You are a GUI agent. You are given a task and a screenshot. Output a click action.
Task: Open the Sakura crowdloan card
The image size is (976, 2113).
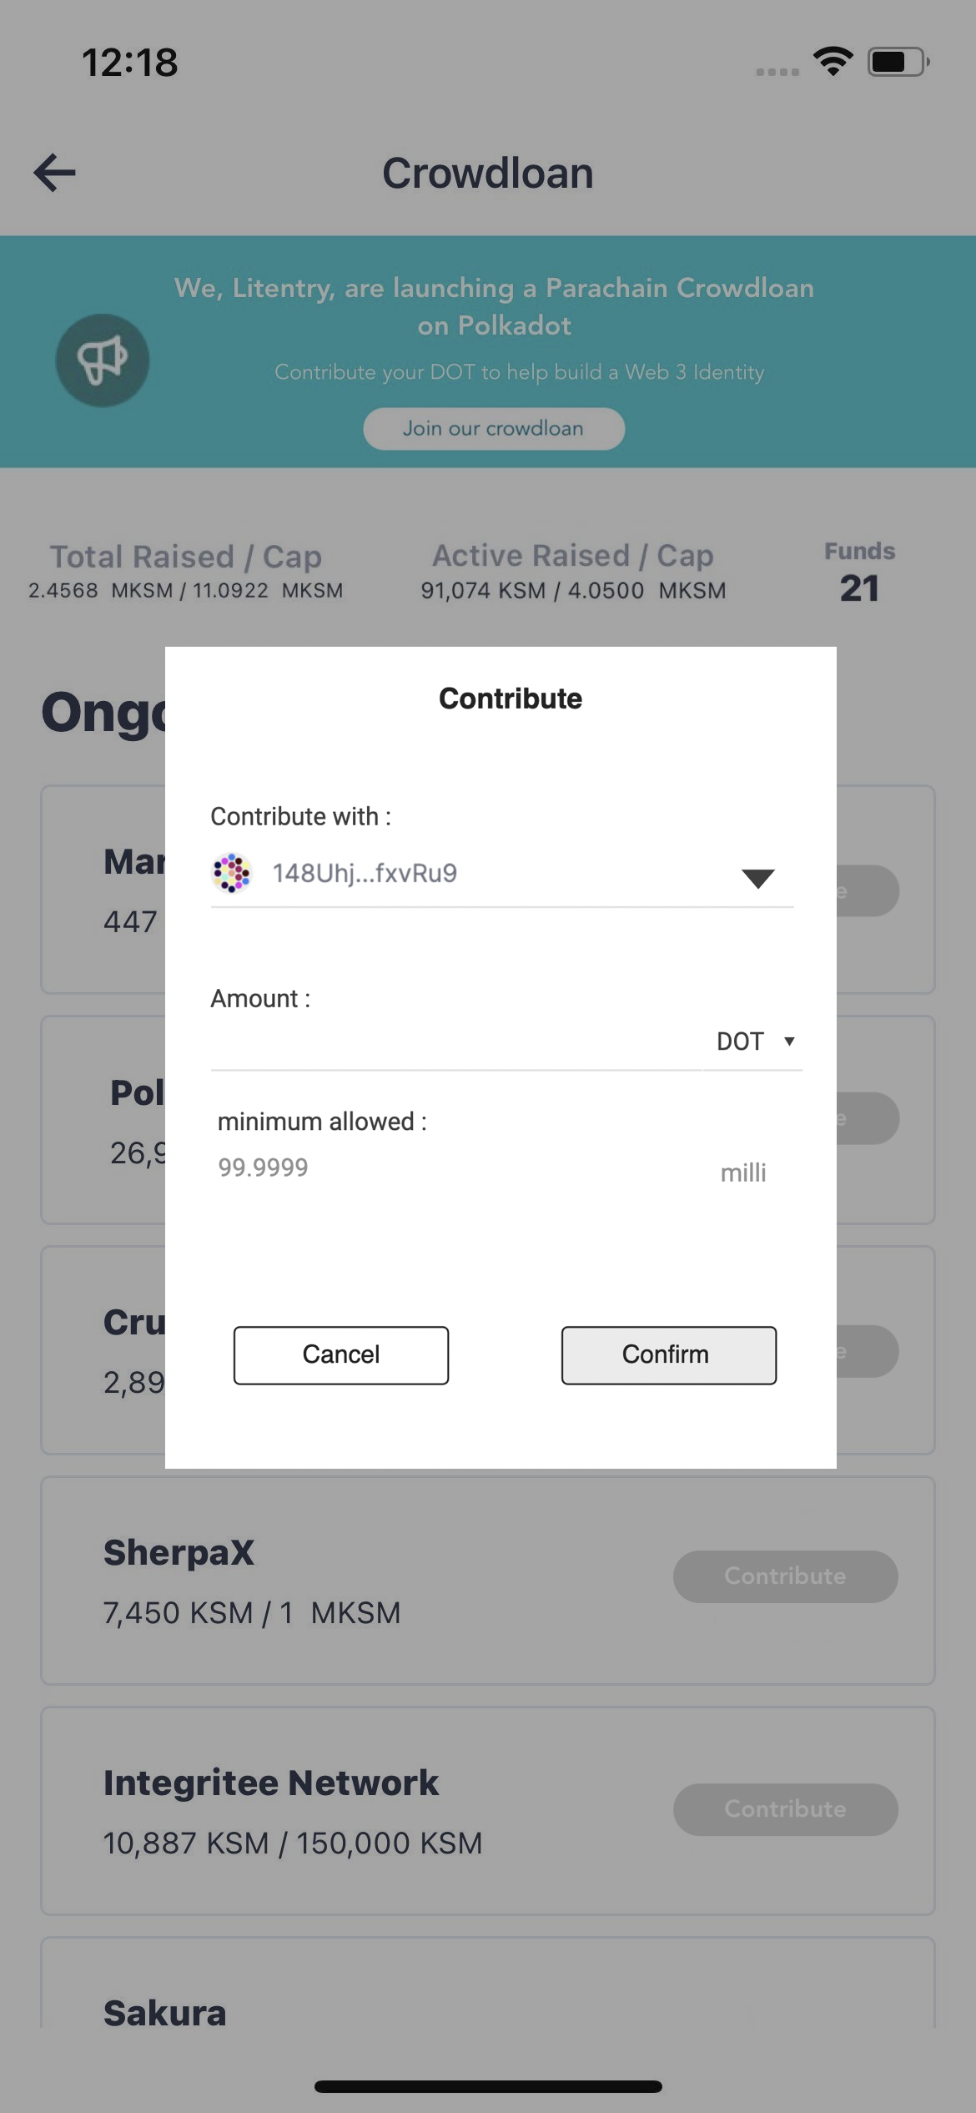tap(164, 2011)
